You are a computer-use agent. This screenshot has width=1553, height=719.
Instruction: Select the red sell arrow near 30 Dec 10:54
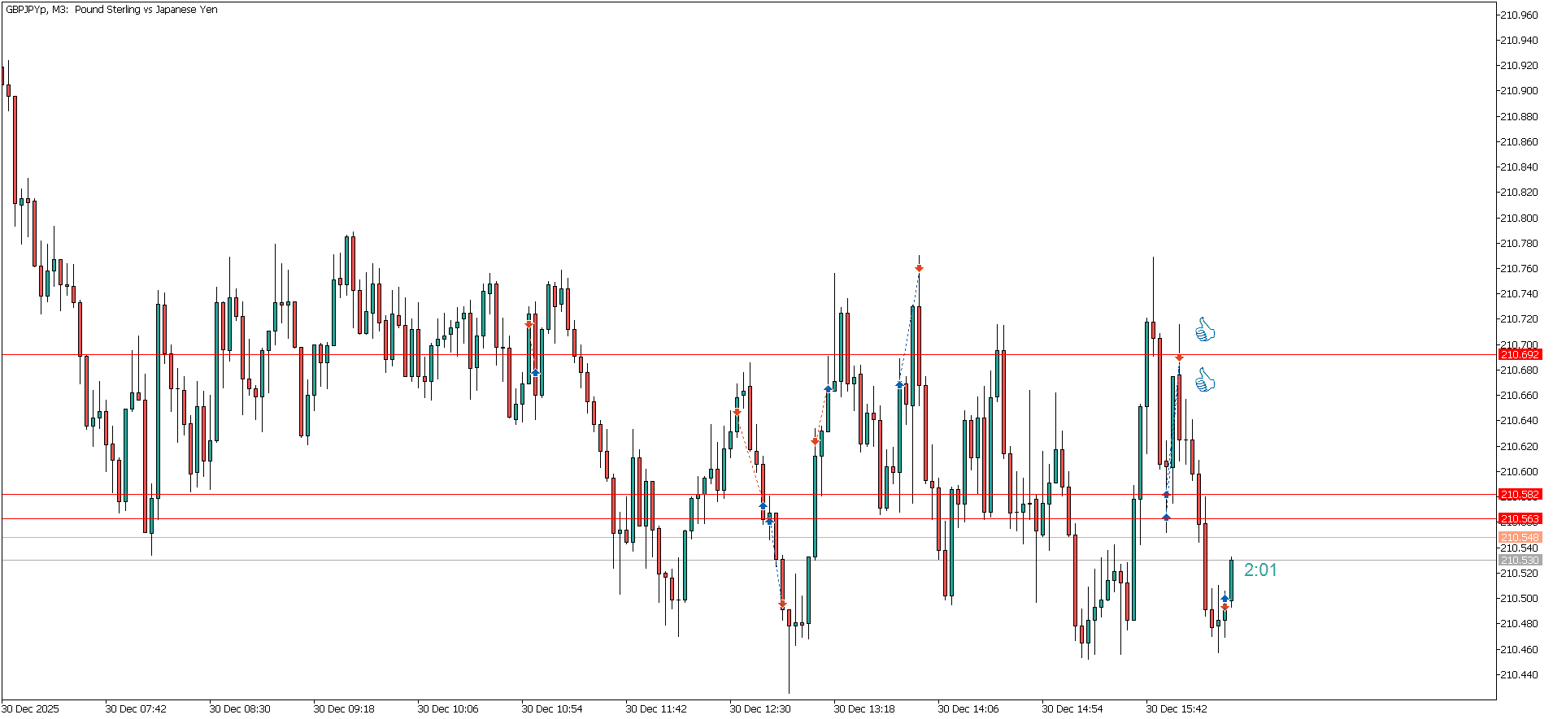(x=529, y=324)
